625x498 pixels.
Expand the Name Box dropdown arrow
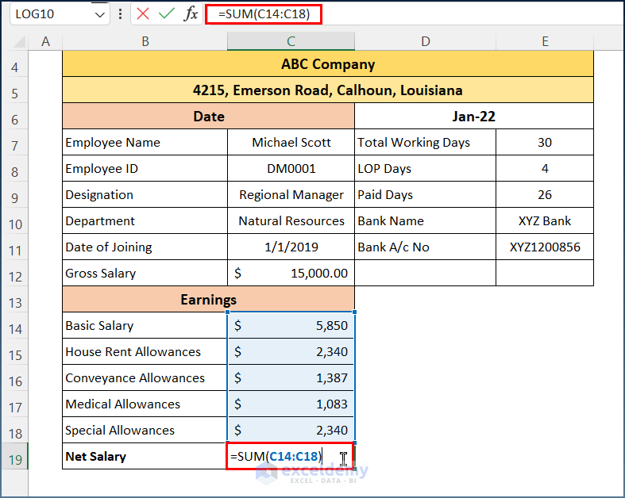pos(99,14)
